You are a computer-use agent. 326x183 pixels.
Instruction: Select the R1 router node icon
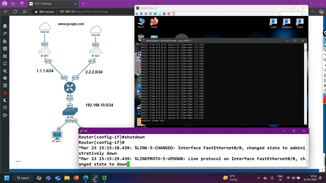70,88
